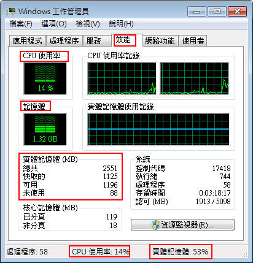Viewport: 253px width, 263px height.
Task: Switch to the 服務 tab
Action: pyautogui.click(x=96, y=40)
